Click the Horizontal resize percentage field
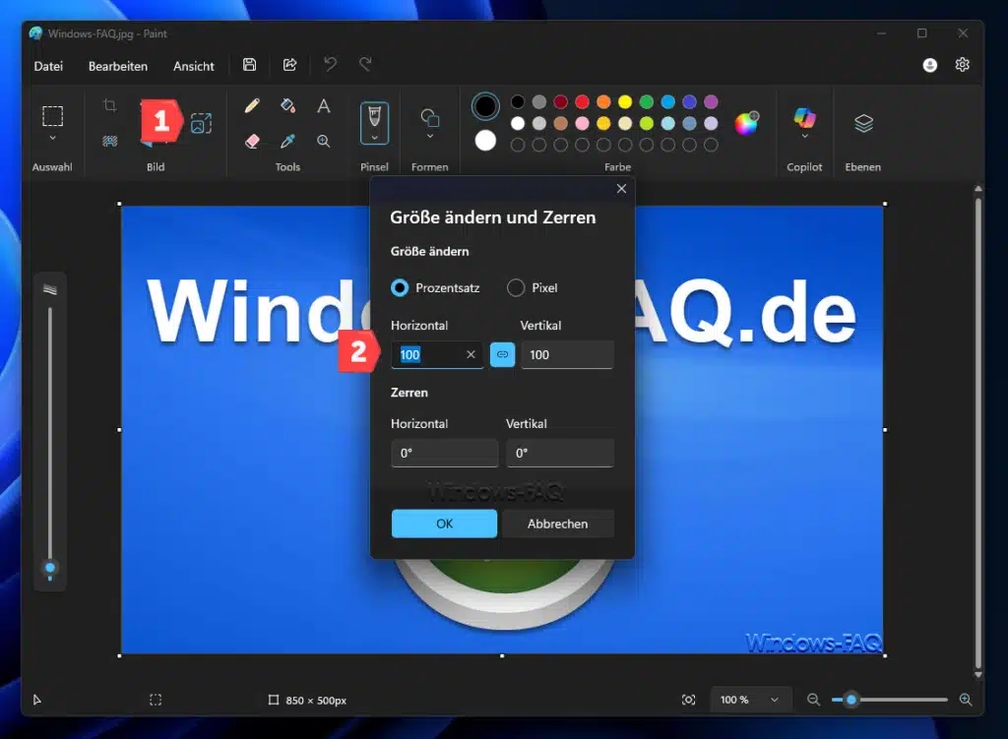Screen dimensions: 1008x739 pos(437,354)
